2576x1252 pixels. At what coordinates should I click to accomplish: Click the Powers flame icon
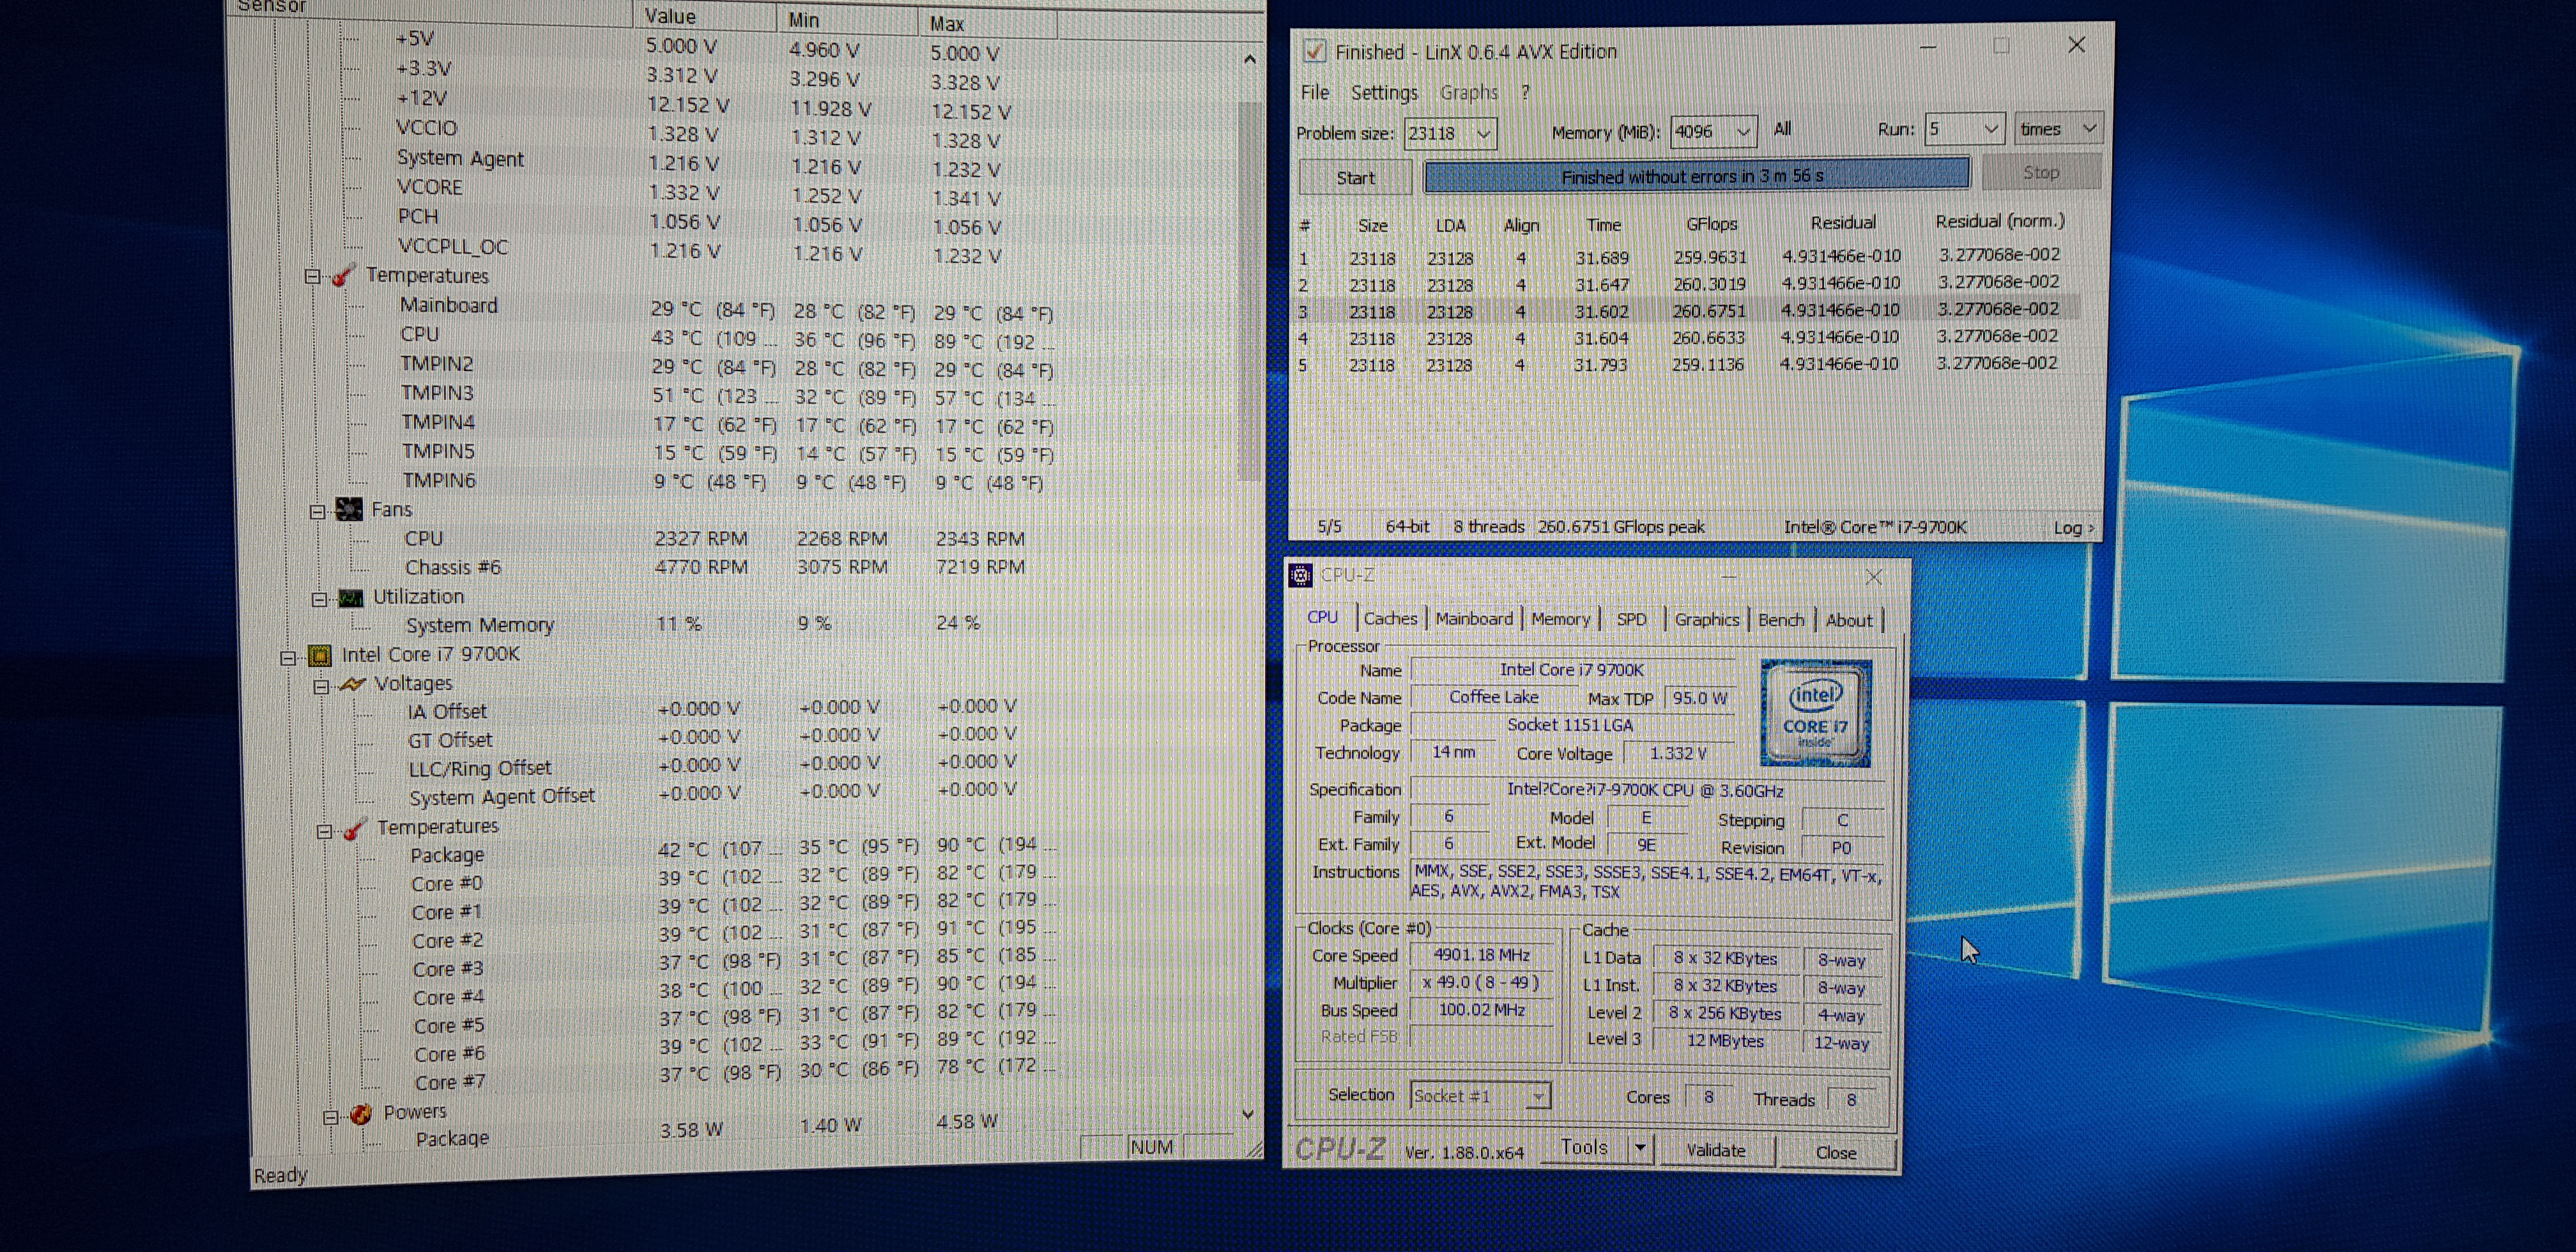click(x=361, y=1114)
